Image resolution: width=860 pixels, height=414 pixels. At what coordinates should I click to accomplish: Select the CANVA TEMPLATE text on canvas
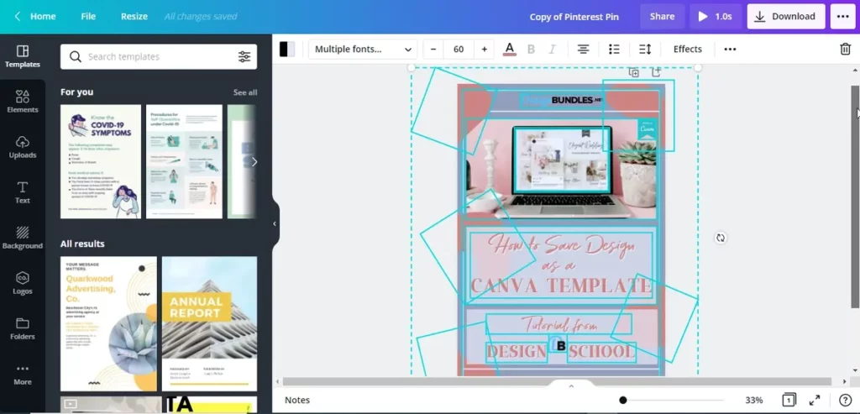(561, 286)
